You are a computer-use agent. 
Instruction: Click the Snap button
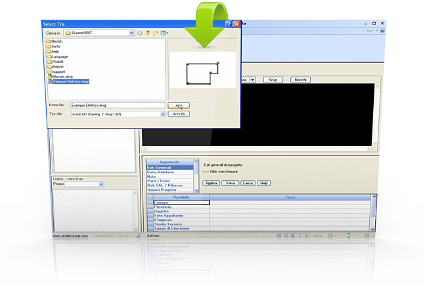[273, 80]
